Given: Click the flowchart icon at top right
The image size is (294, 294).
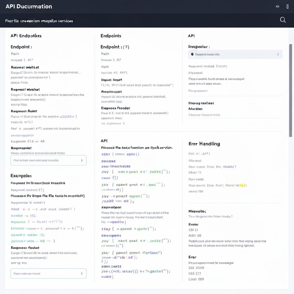Looking at the screenshot, I should [x=288, y=6].
